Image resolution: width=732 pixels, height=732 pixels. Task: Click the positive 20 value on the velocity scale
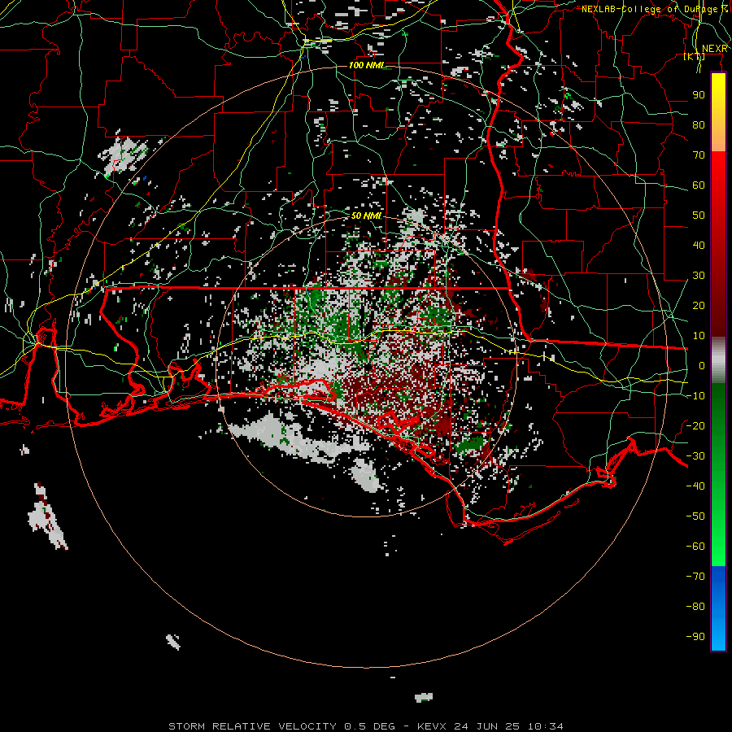(699, 305)
